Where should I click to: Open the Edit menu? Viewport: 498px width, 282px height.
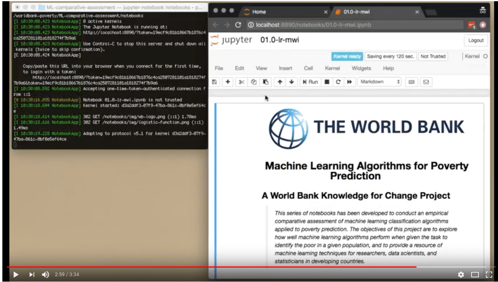[239, 68]
